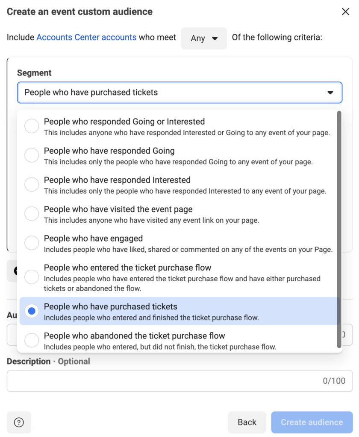Click the Back button
This screenshot has height=437, width=359.
[247, 422]
